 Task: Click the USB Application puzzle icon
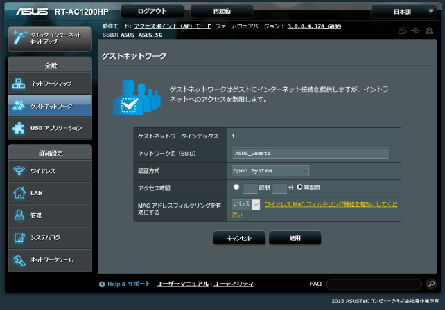(19, 128)
